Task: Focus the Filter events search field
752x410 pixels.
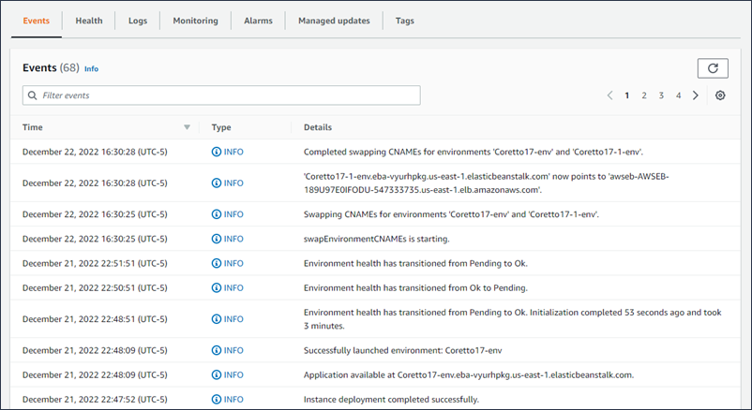Action: pos(225,95)
